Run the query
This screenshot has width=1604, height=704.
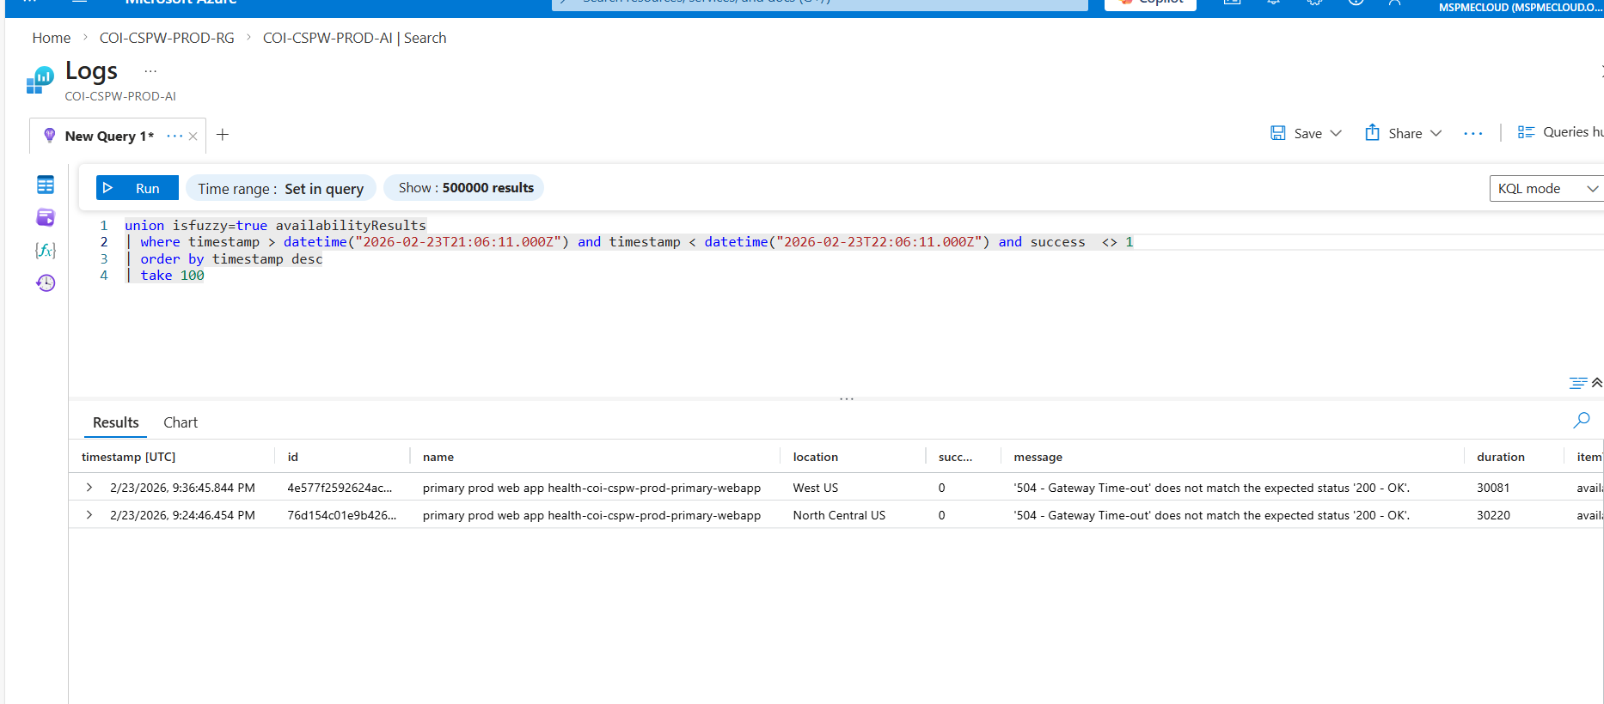coord(138,188)
